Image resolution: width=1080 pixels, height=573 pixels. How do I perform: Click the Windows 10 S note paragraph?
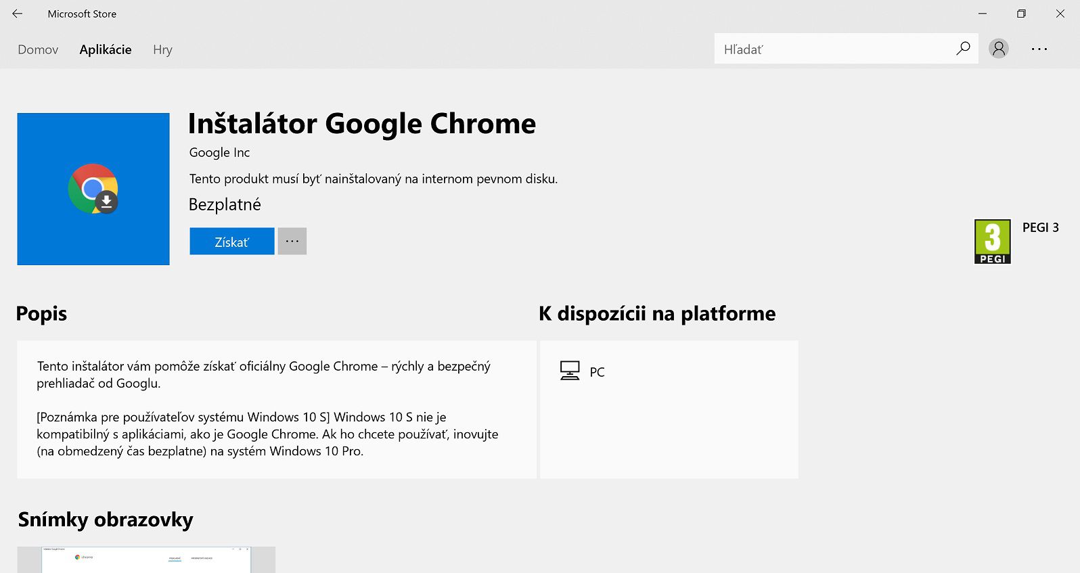(x=267, y=434)
